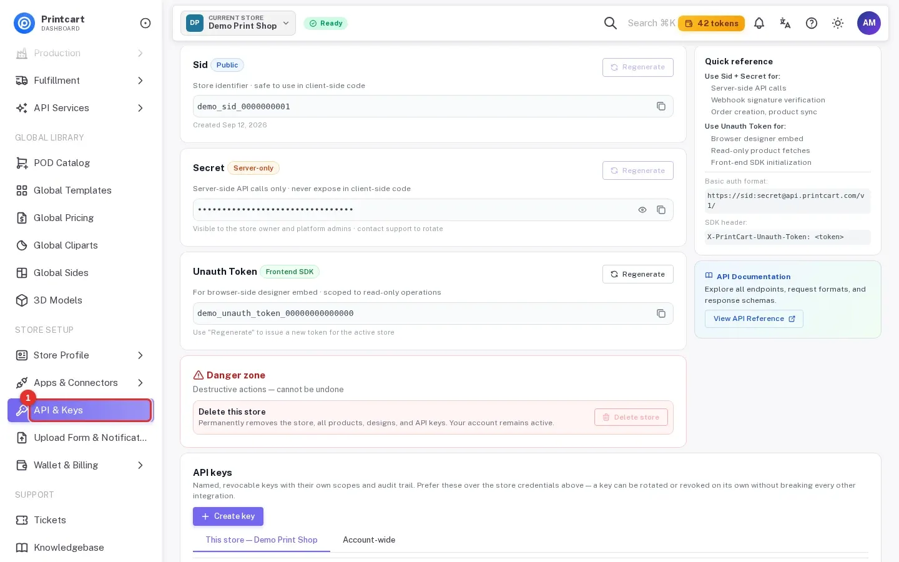Open Global Templates in sidebar

click(x=80, y=190)
